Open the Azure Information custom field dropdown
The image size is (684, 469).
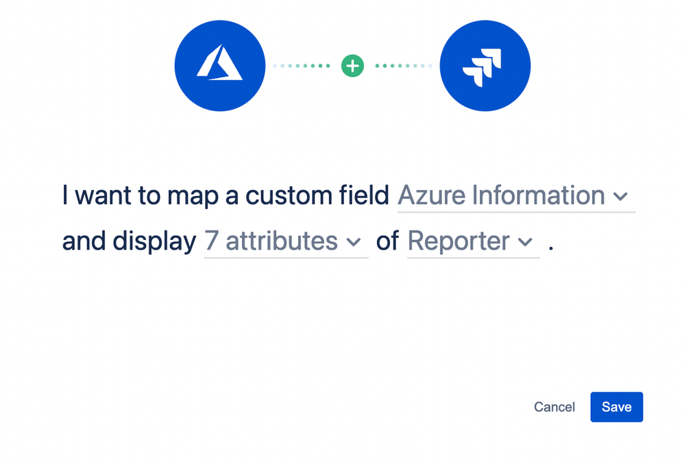coord(516,196)
